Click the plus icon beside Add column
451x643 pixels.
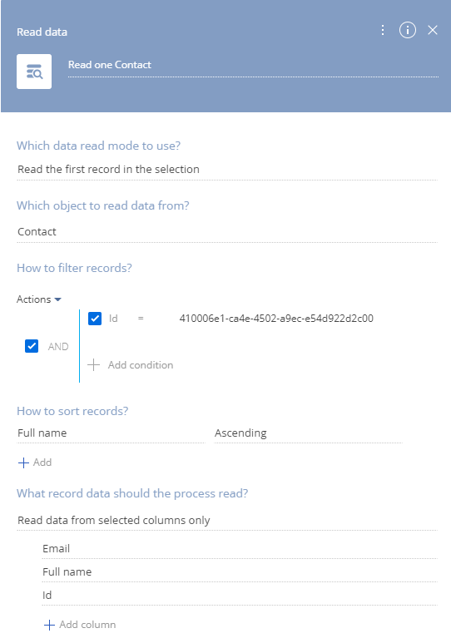click(x=49, y=625)
